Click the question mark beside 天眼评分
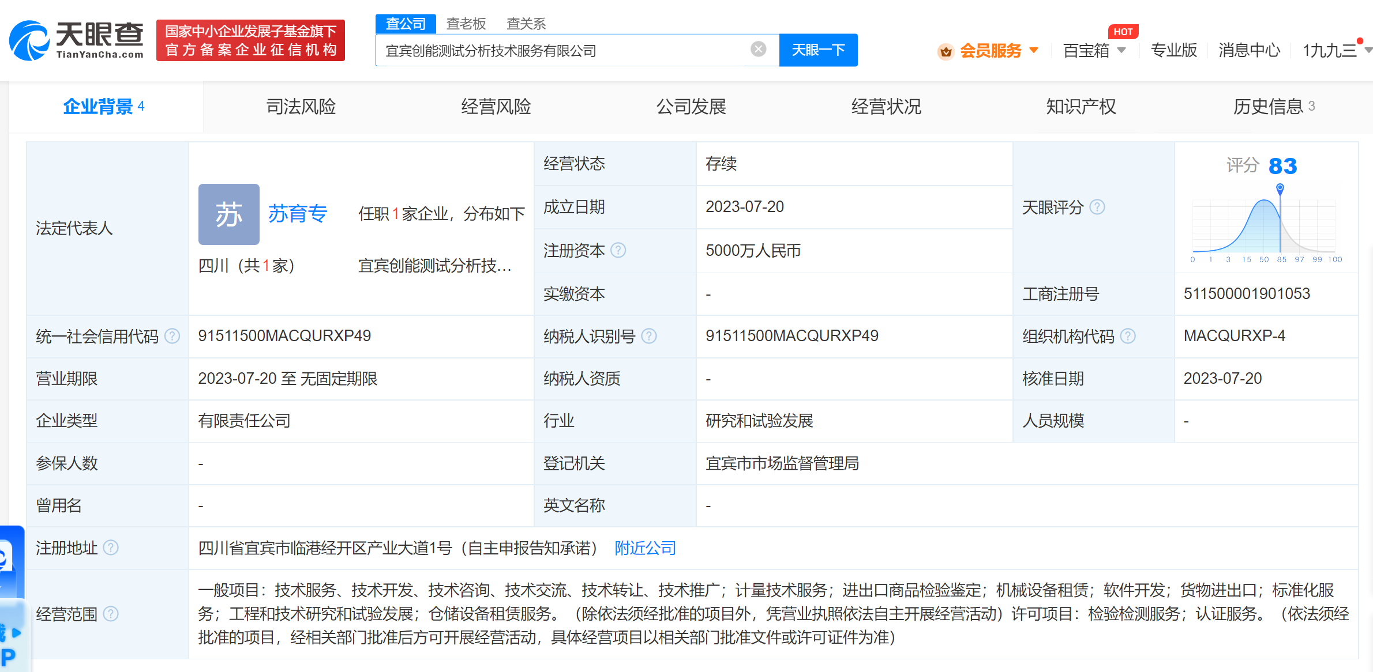 [x=1099, y=207]
